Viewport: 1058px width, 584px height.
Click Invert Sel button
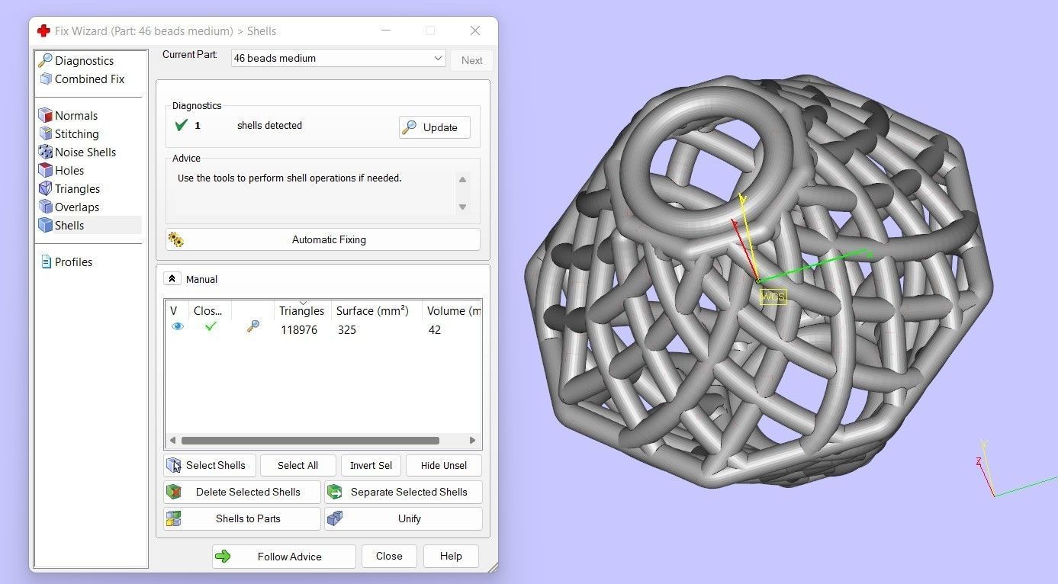pos(371,465)
